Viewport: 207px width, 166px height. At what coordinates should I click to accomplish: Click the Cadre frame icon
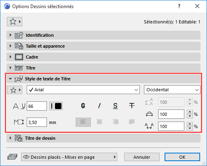[19, 57]
